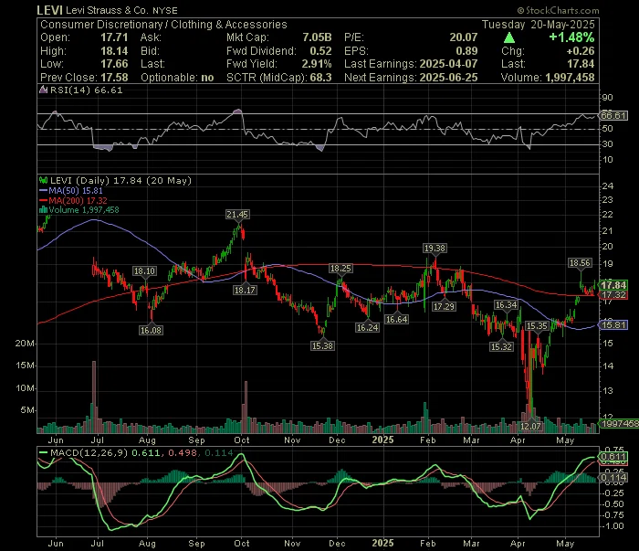Click the P/E value 20.07
The image size is (639, 551).
pos(464,37)
